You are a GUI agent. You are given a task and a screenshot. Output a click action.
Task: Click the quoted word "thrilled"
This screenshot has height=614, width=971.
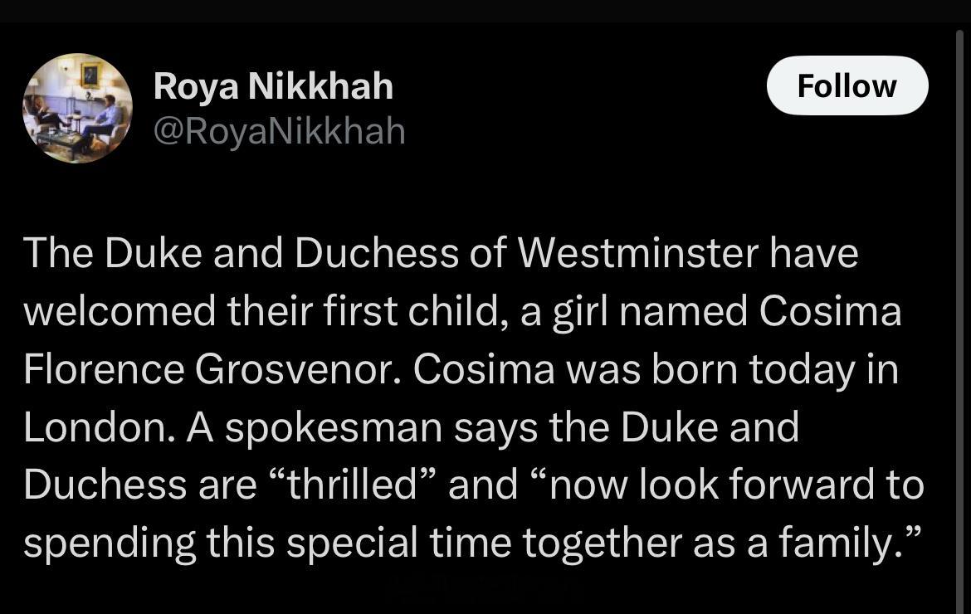pos(354,484)
